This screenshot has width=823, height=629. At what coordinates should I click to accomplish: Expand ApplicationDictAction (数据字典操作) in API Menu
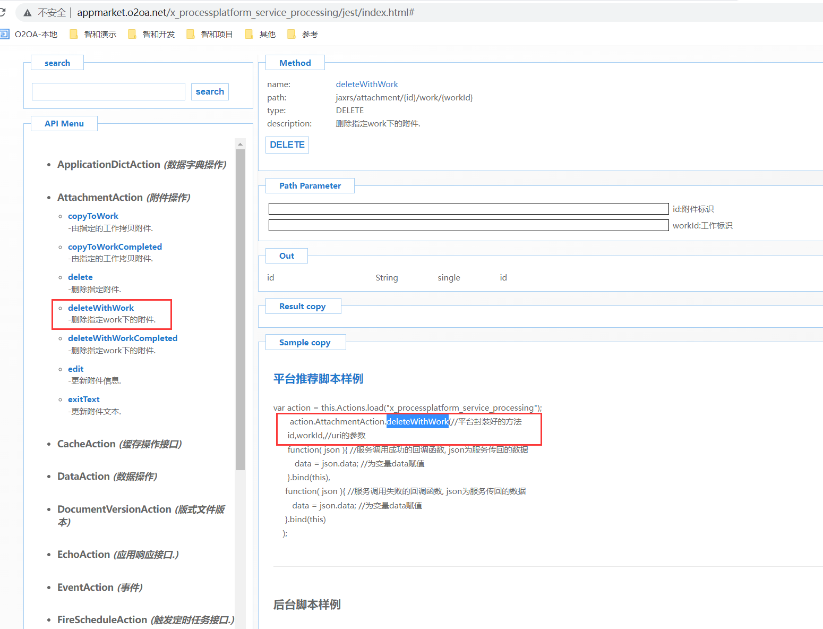point(142,165)
